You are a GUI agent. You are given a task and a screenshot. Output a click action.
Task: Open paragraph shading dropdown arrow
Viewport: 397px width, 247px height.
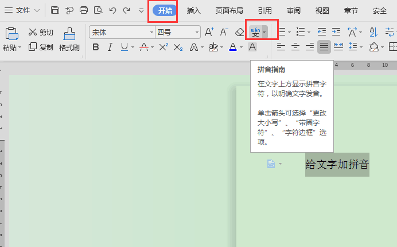[x=382, y=47]
